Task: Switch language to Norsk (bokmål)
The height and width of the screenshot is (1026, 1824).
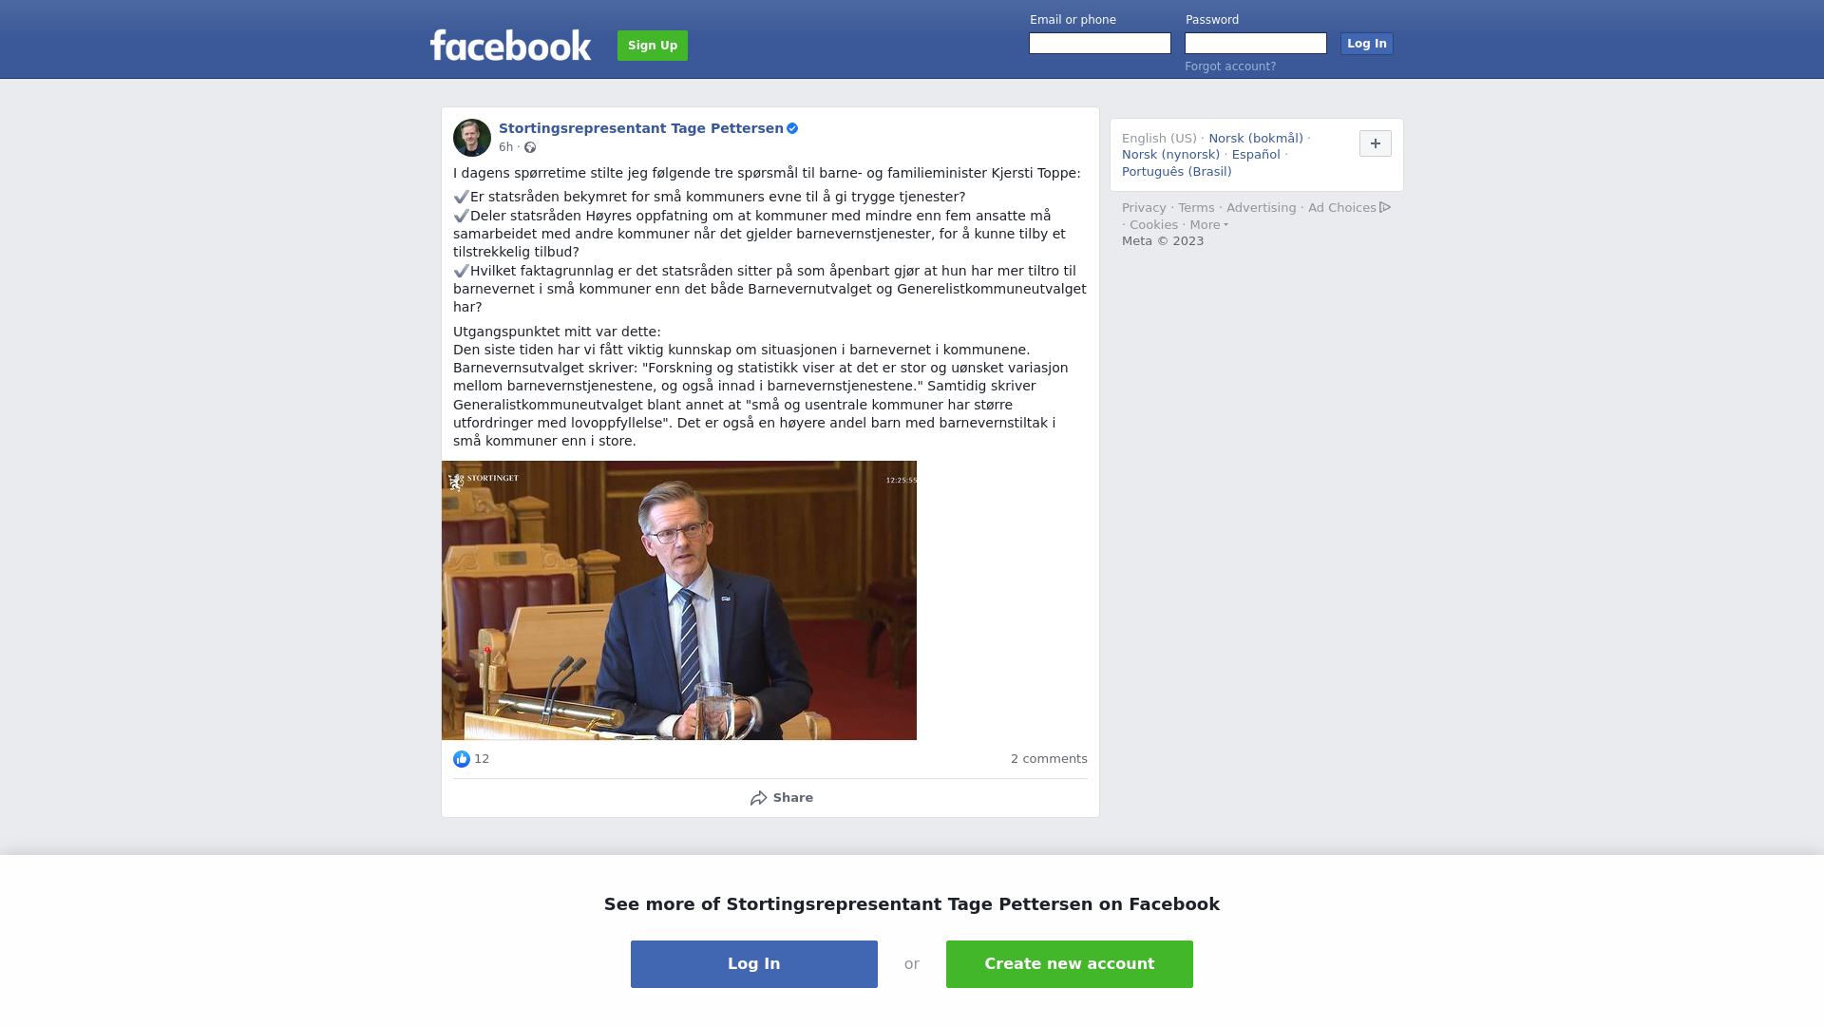Action: pyautogui.click(x=1256, y=139)
